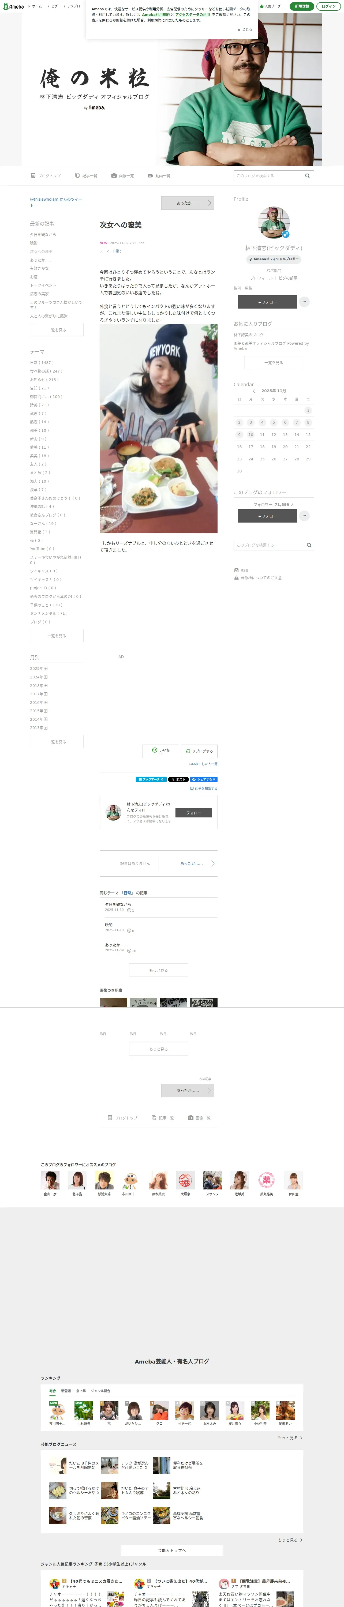Click the リブログする button

point(199,751)
